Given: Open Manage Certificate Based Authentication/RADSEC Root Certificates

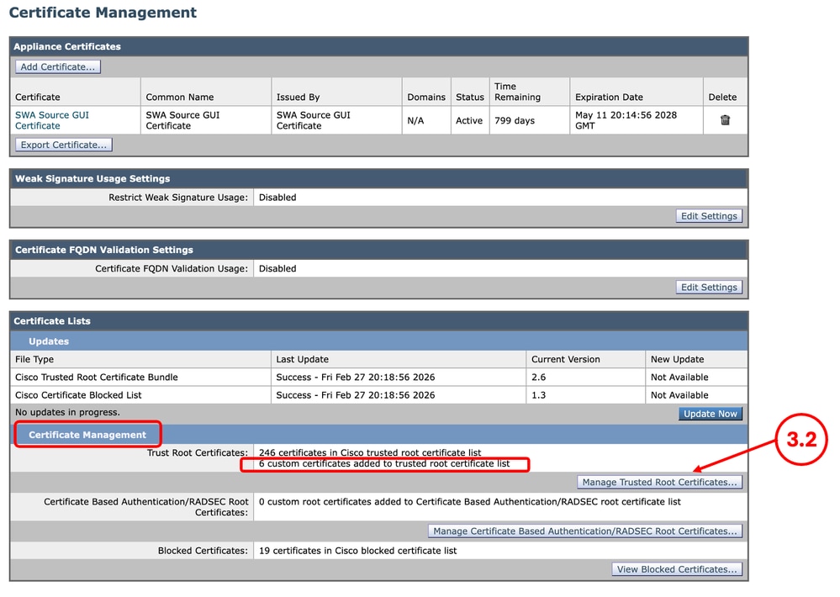Looking at the screenshot, I should click(x=586, y=531).
